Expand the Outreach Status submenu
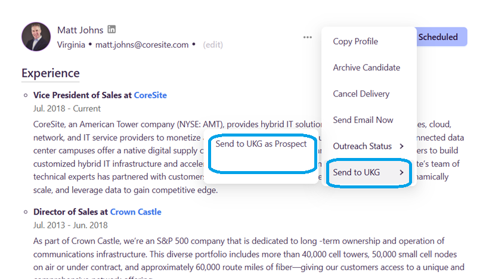Viewport: 483px width, 279px height. pyautogui.click(x=368, y=147)
